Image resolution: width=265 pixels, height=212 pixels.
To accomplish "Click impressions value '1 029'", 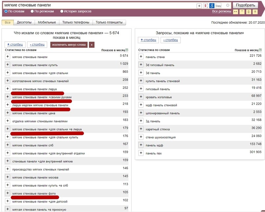I will coord(124,64).
